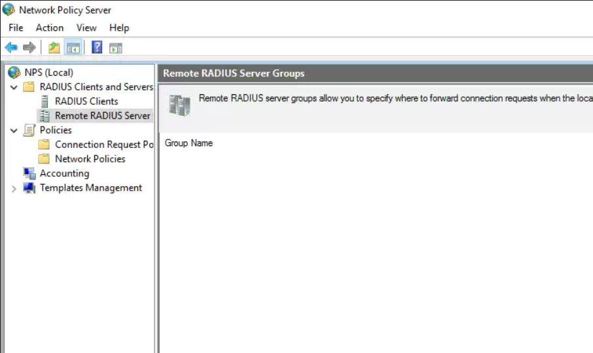The width and height of the screenshot is (593, 353).
Task: Select Network Policies in the tree
Action: point(90,158)
